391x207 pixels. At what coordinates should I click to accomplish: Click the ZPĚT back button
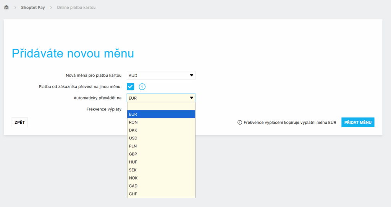(x=19, y=123)
